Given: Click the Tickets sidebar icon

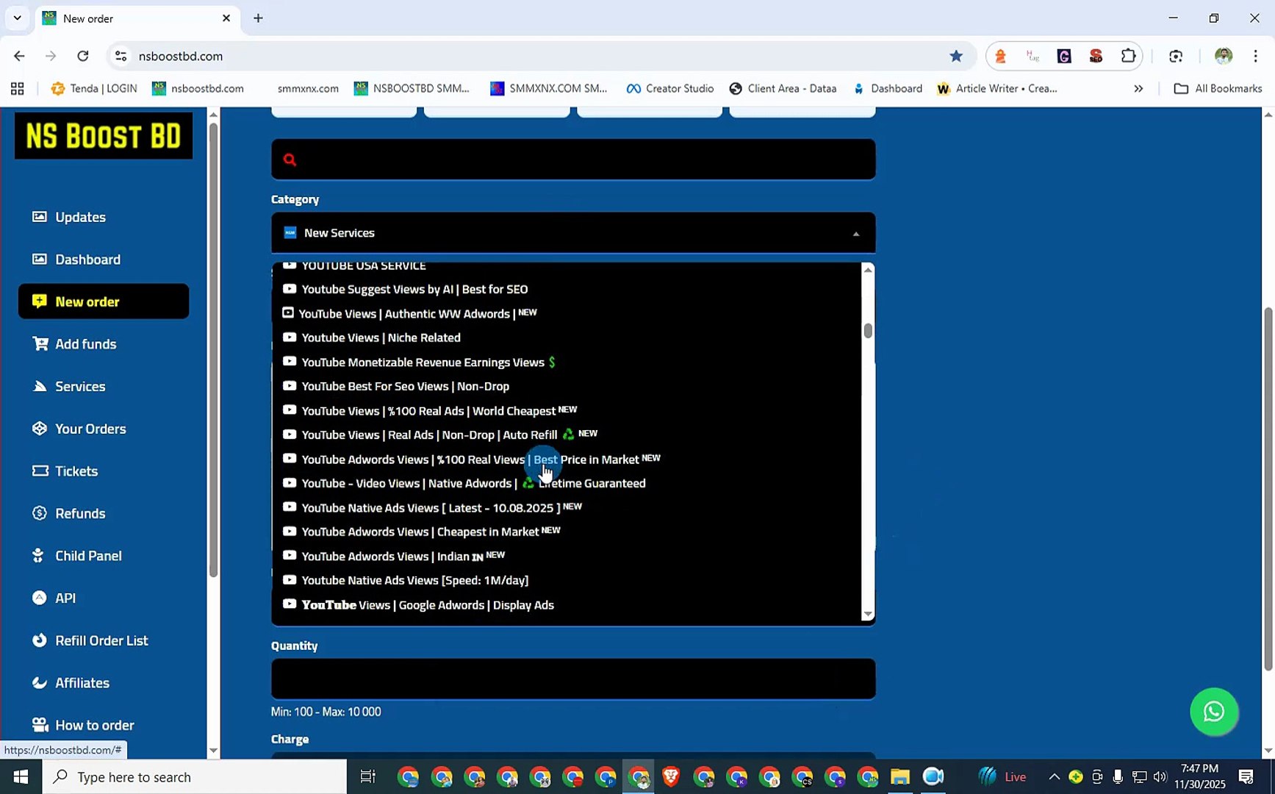Looking at the screenshot, I should click(x=40, y=471).
